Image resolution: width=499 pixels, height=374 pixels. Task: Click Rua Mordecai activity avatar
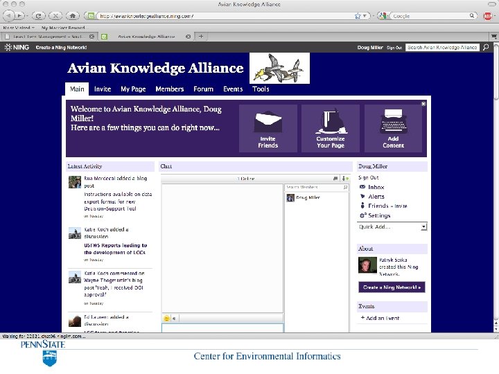pos(75,182)
